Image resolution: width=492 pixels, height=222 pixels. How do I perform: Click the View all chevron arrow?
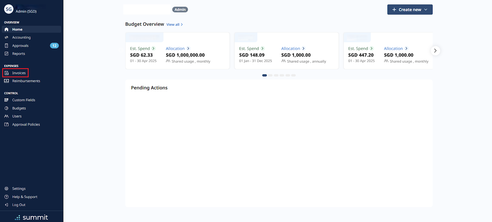[182, 25]
